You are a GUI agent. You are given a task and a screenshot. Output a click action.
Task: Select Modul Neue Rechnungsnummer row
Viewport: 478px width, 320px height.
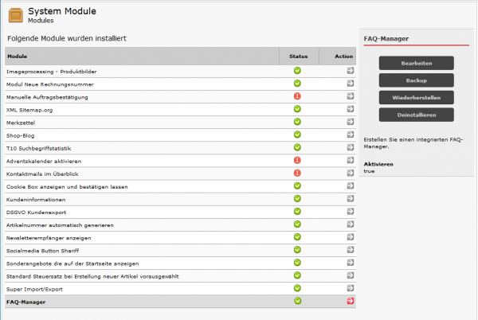click(139, 84)
